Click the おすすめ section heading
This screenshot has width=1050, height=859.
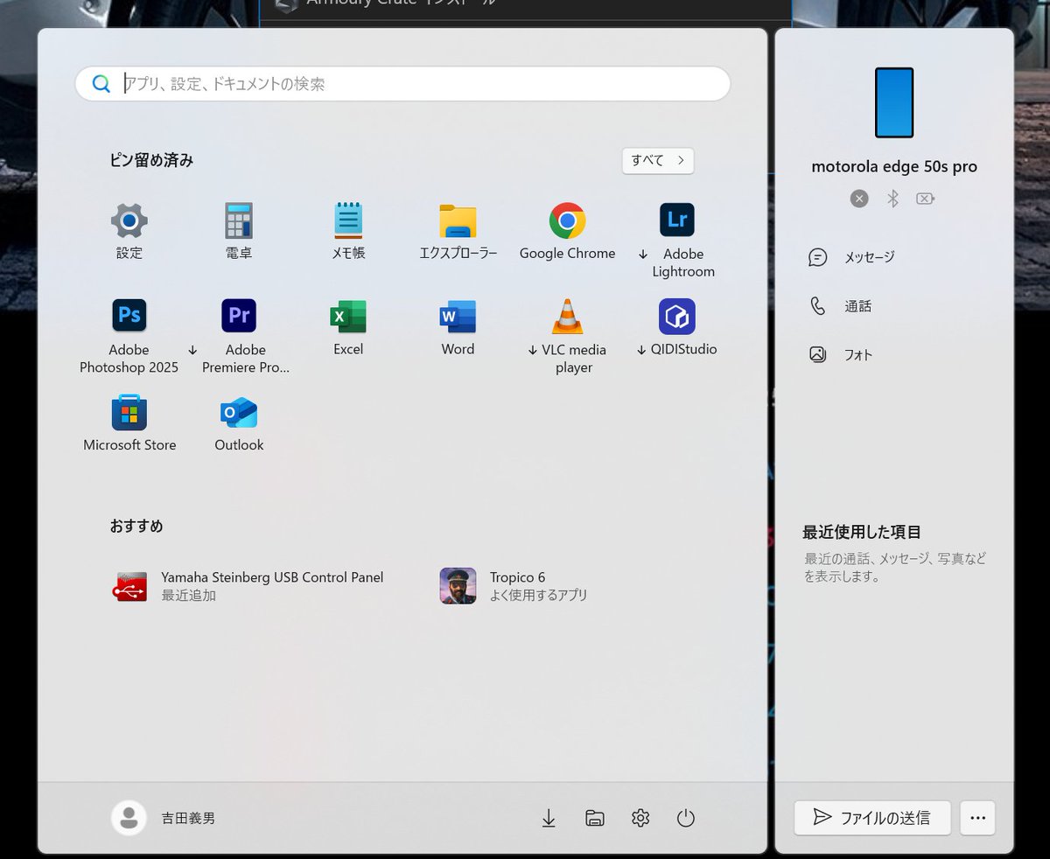click(x=136, y=526)
